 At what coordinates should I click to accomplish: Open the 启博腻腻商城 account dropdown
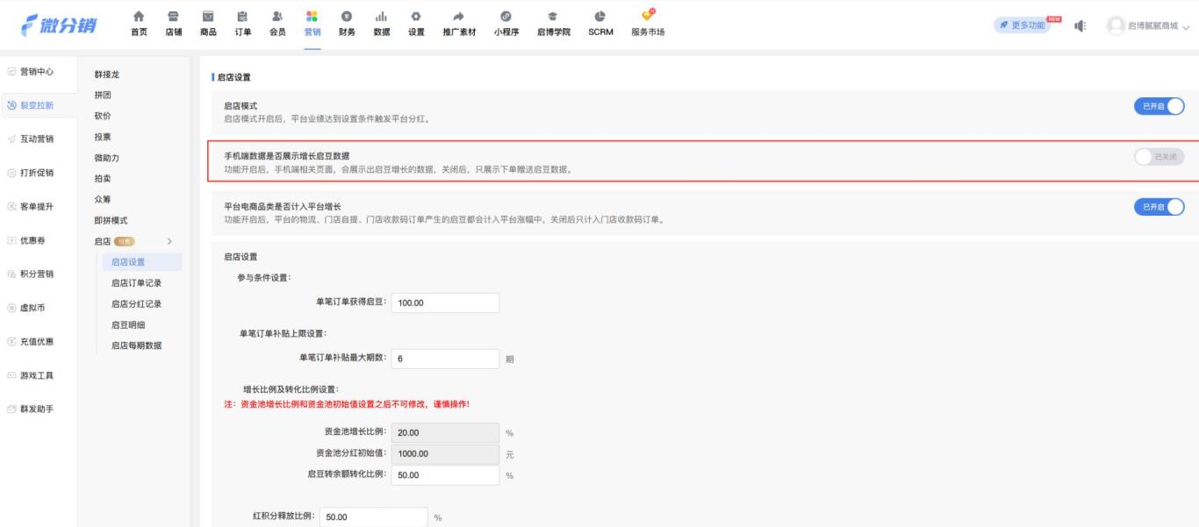click(x=1148, y=25)
